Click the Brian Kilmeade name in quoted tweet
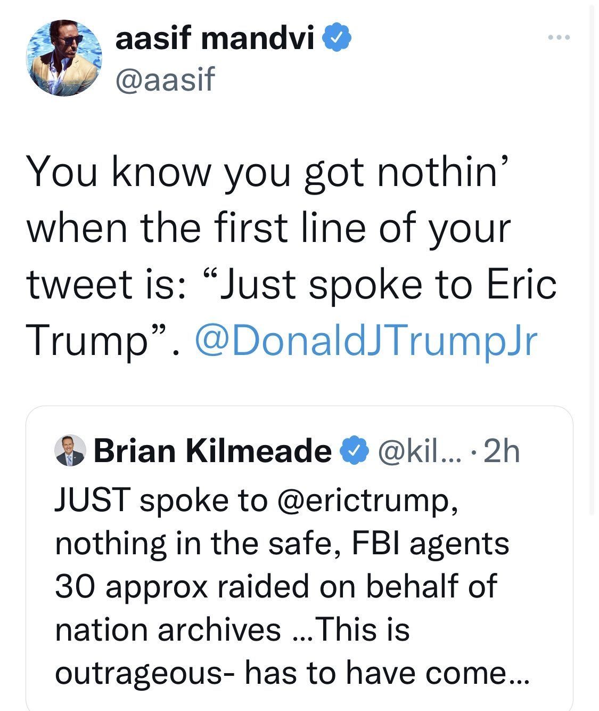Viewport: 599px width, 711px height. point(212,452)
